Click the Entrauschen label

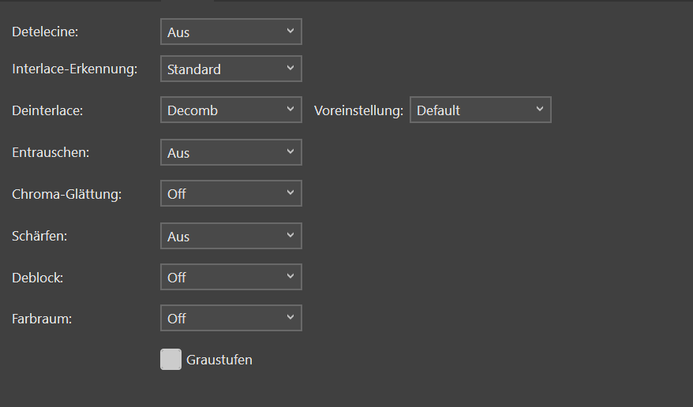click(x=51, y=153)
